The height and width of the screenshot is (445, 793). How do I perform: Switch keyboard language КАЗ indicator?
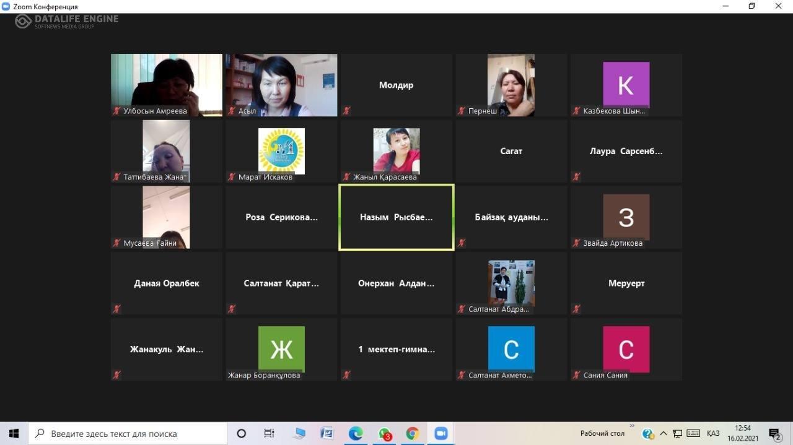(x=712, y=433)
